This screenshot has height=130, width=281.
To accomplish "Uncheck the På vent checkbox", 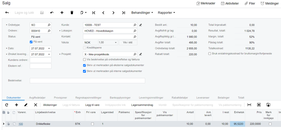I will point(31,42).
